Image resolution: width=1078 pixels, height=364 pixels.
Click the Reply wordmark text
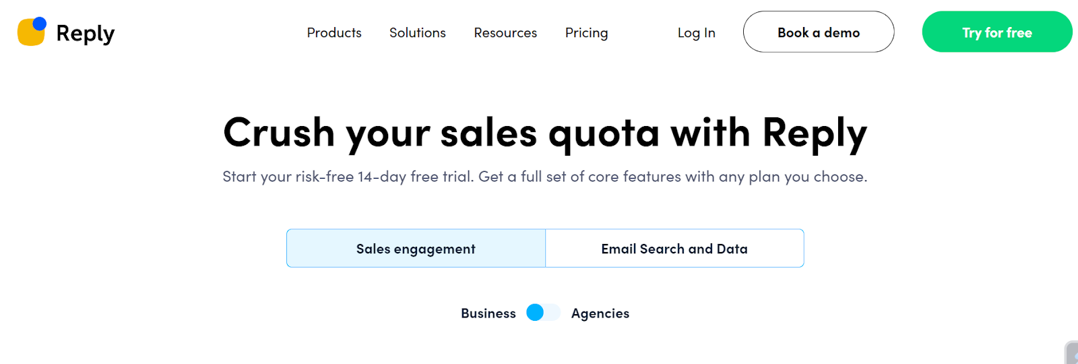tap(85, 33)
